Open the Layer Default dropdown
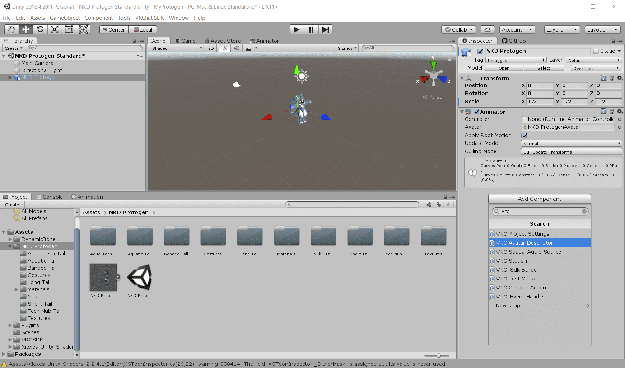 (593, 60)
